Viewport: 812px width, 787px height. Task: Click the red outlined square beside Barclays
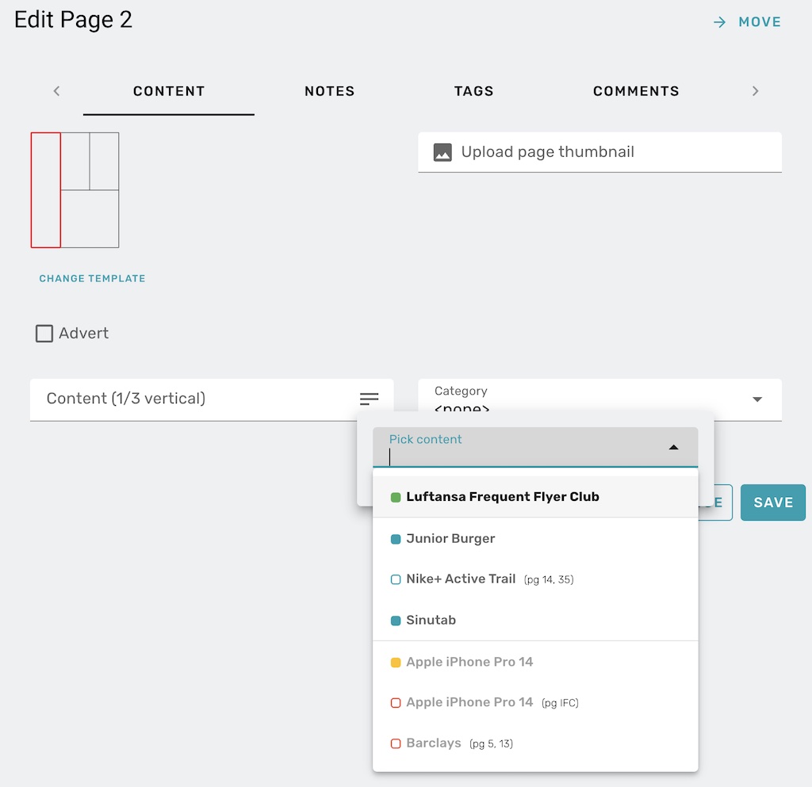click(393, 743)
